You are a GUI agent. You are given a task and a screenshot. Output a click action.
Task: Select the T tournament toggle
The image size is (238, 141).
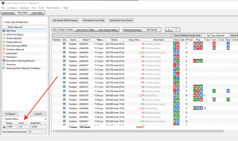tap(176, 30)
